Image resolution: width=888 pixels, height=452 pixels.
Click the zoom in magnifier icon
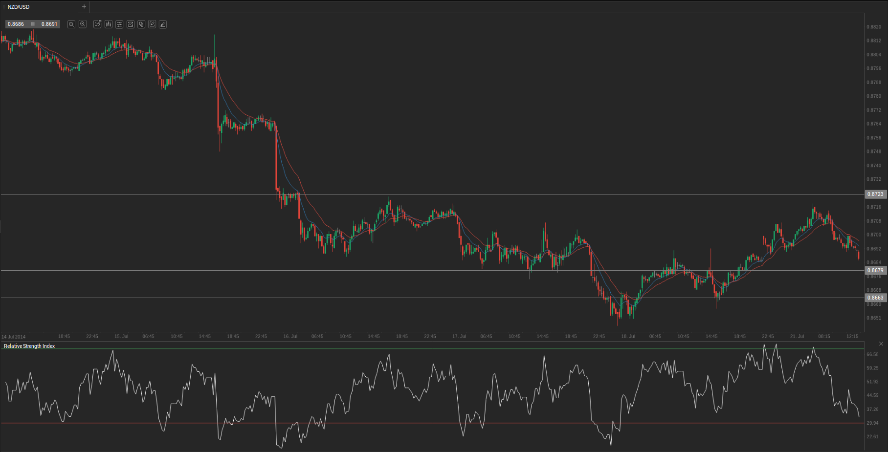tap(83, 24)
